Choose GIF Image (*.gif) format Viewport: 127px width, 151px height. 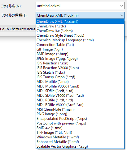tap(80, 49)
